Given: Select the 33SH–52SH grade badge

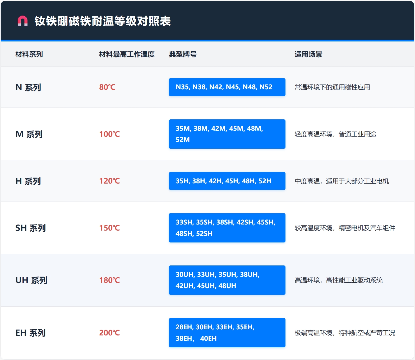Looking at the screenshot, I should (x=227, y=228).
